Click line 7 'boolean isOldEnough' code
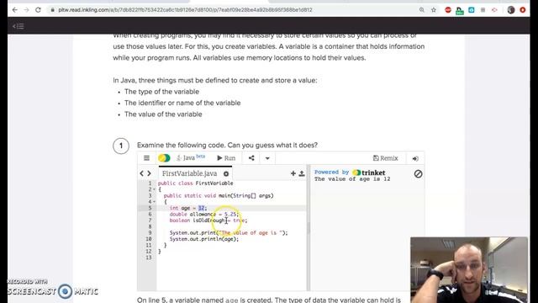 click(208, 221)
